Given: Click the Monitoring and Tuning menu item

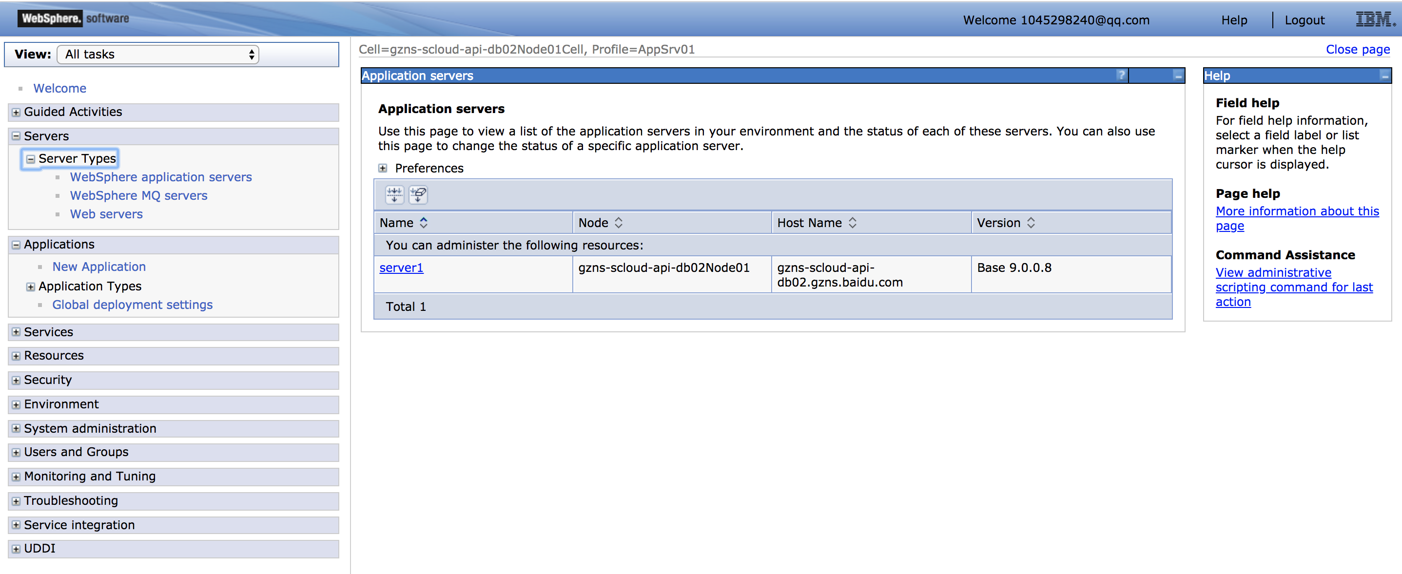Looking at the screenshot, I should click(89, 475).
